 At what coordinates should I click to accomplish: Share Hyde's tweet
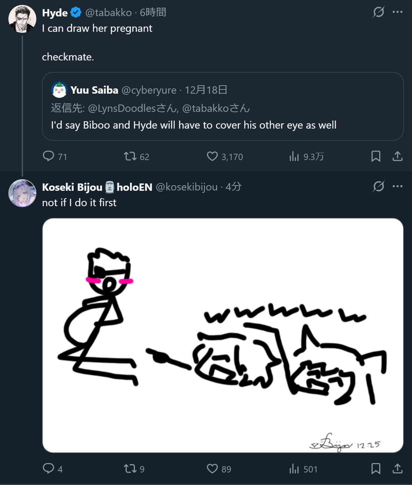click(397, 156)
